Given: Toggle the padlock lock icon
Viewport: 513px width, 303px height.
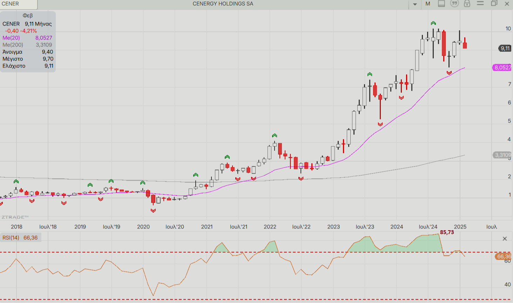Looking at the screenshot, I should coord(467,4).
